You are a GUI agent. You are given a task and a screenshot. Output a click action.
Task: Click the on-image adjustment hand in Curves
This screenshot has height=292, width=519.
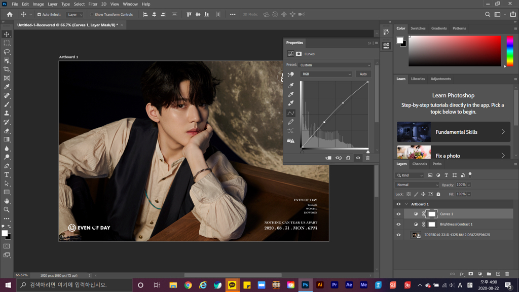290,74
